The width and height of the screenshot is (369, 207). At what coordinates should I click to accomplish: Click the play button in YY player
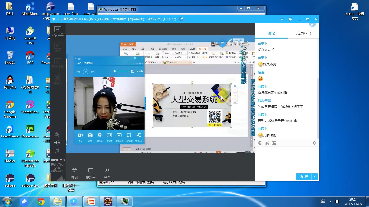(85, 71)
